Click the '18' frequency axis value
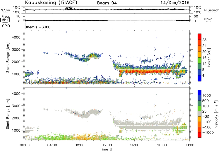This screenshot has width=219, height=151. coord(18,16)
